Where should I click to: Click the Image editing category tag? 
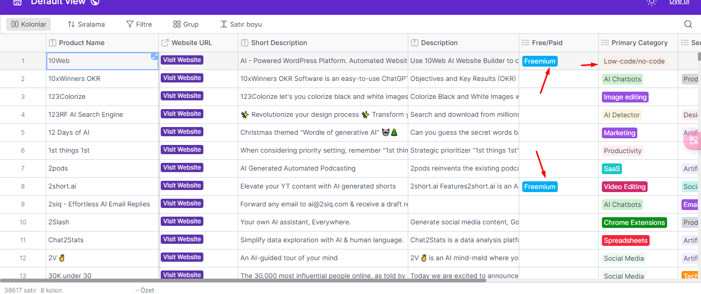coord(625,97)
